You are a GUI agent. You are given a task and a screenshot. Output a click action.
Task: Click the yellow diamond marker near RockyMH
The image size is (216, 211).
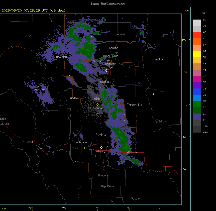click(63, 51)
